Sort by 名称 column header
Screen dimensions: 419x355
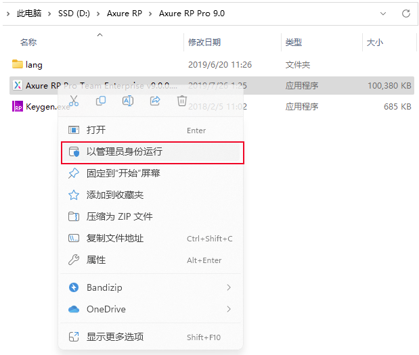tap(28, 42)
